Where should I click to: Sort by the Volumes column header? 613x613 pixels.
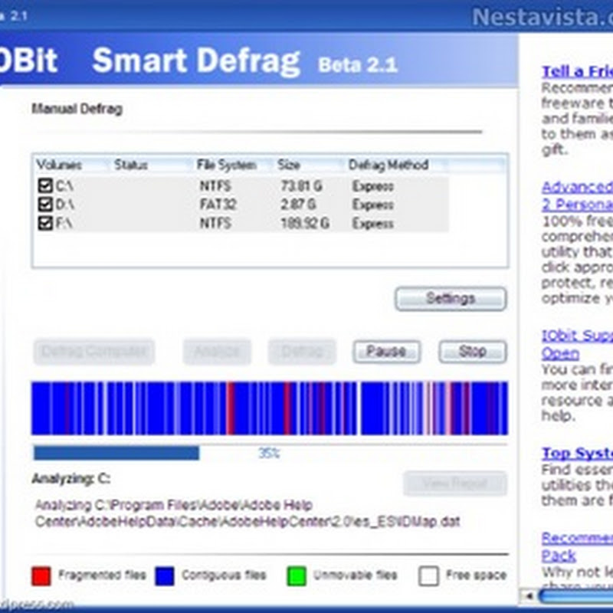pos(60,165)
